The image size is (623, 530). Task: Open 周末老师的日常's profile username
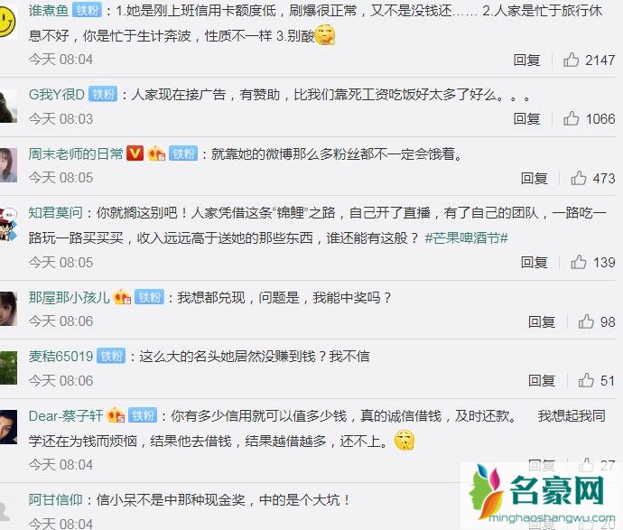coord(76,153)
